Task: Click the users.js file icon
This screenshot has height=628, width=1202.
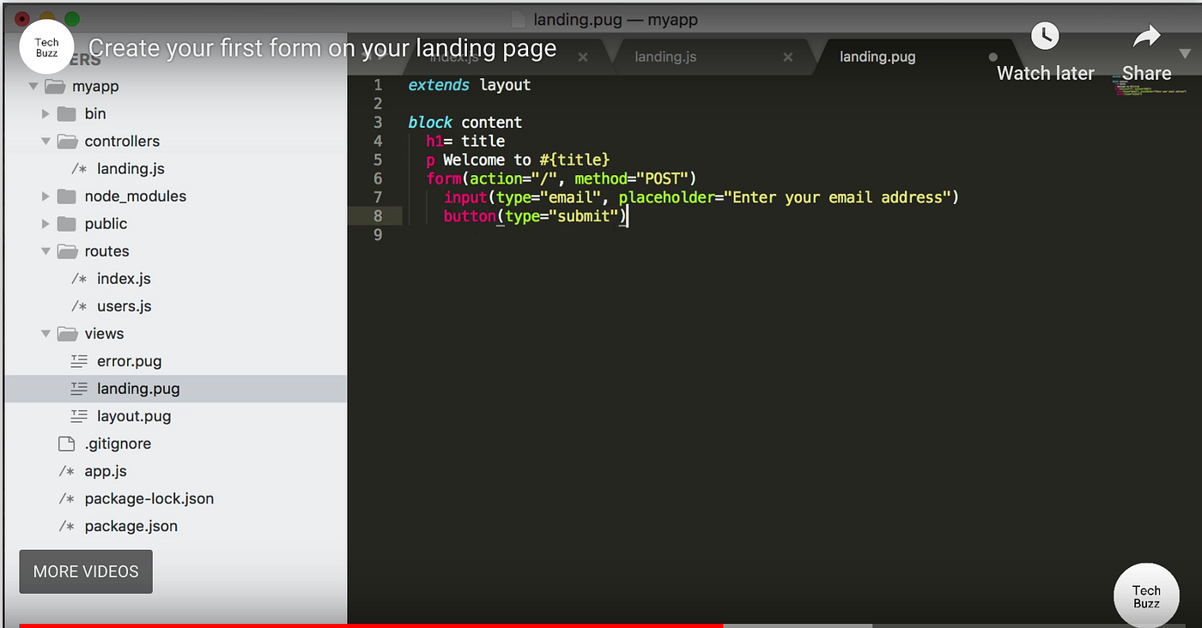Action: 76,305
